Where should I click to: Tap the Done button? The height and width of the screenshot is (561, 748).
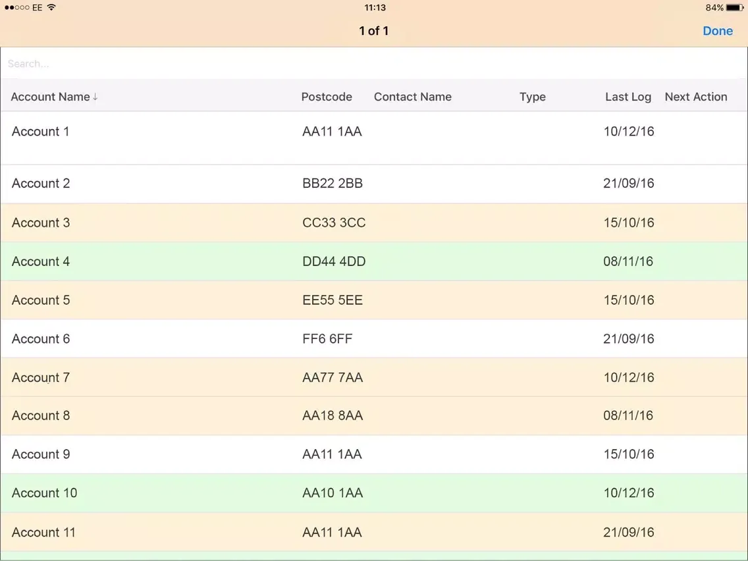717,31
